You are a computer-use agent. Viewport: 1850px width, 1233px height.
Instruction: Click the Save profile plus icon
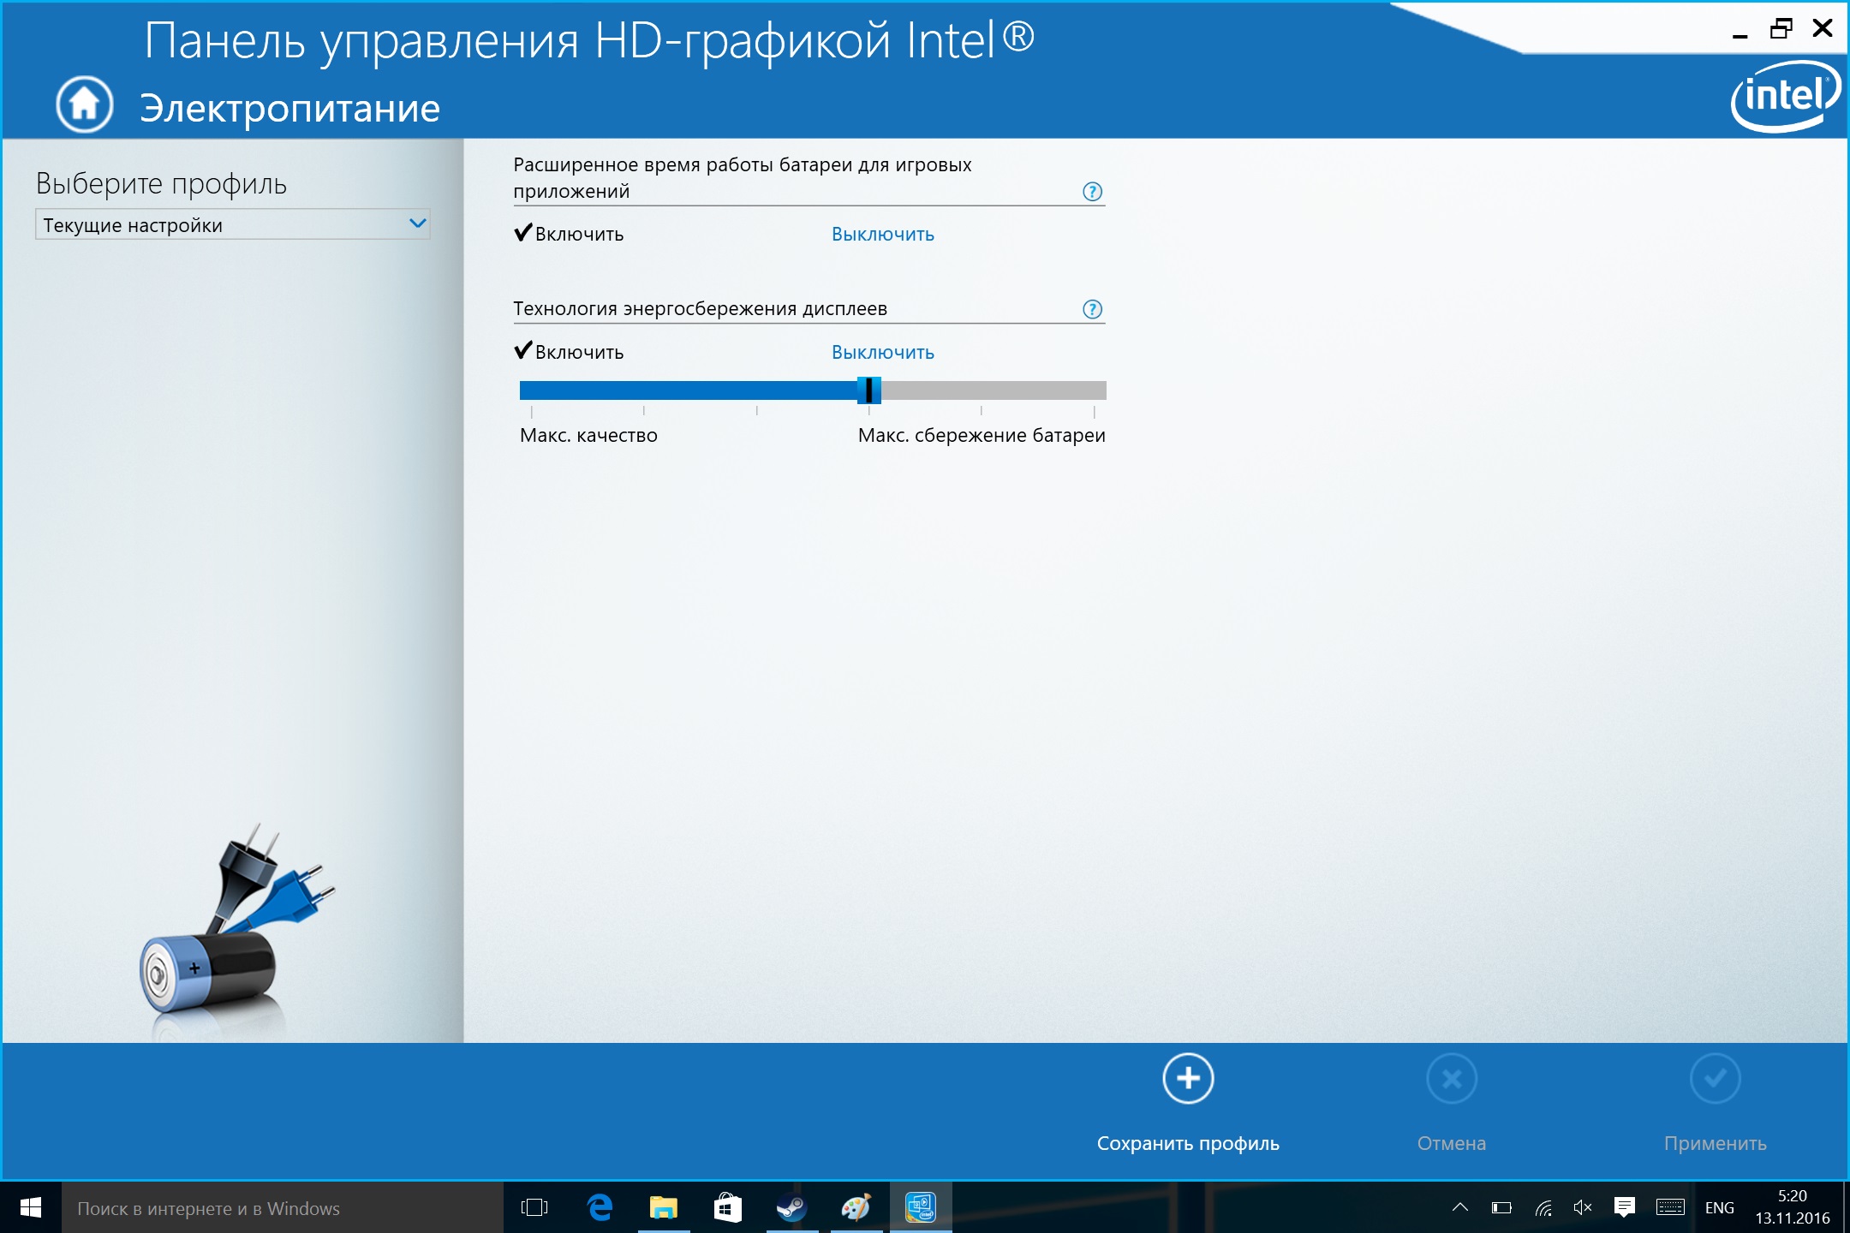click(x=1188, y=1078)
